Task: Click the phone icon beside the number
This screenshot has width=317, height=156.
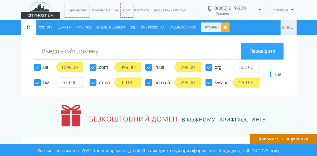Action: click(x=210, y=8)
